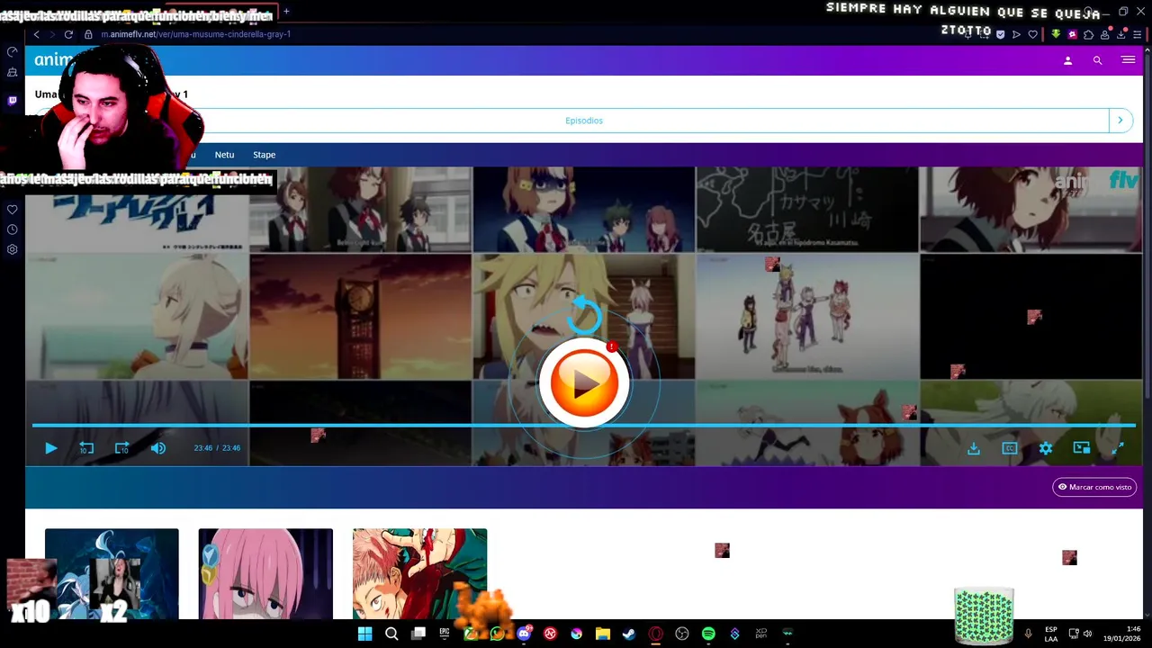Click the padlock site info icon

point(88,34)
